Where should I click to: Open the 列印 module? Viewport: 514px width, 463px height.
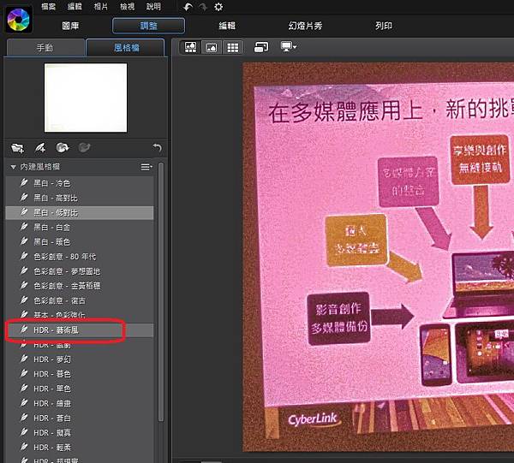[384, 26]
